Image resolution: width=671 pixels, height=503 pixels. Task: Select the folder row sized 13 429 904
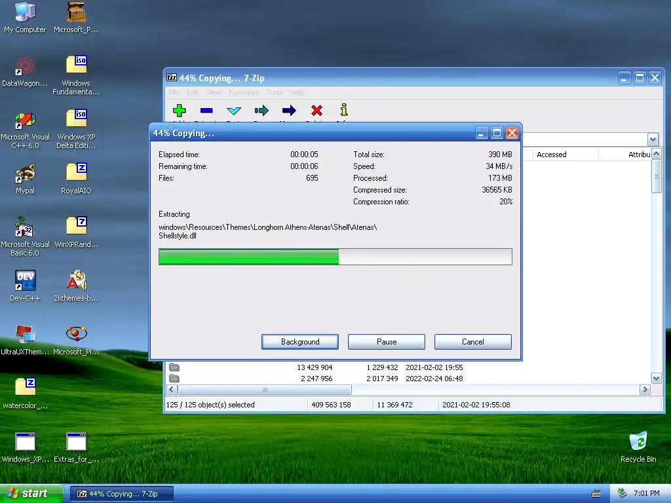tap(408, 367)
